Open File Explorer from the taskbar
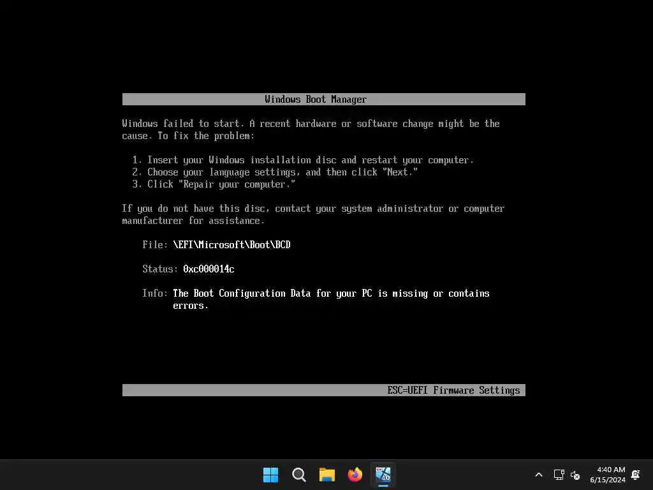This screenshot has height=490, width=653. pos(327,475)
